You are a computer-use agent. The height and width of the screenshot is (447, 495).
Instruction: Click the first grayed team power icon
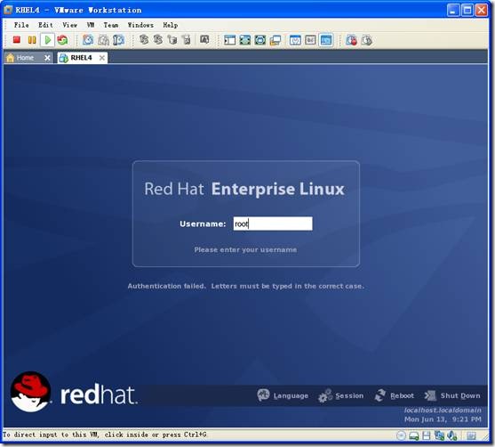(144, 40)
